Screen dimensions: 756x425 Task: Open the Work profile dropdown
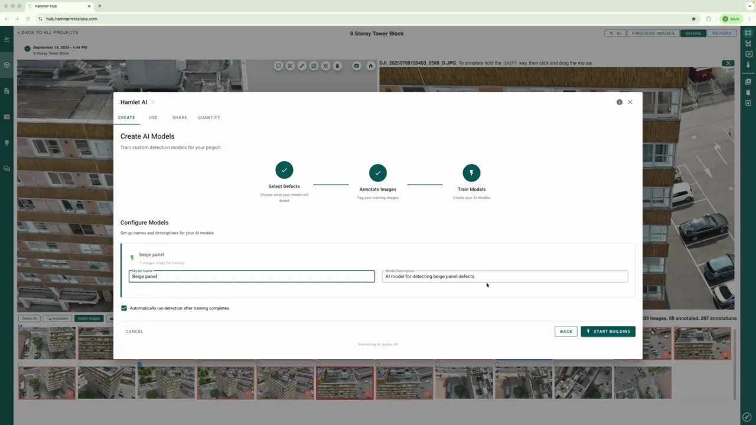tap(731, 18)
